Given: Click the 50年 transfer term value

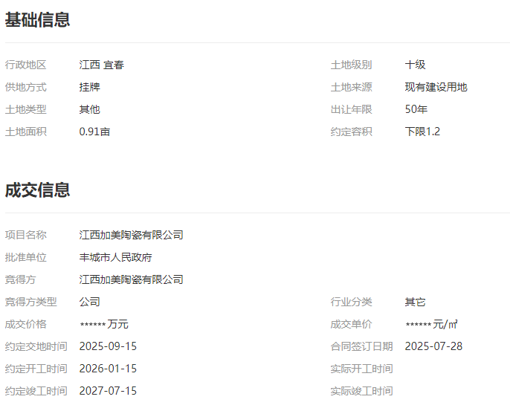Looking at the screenshot, I should coord(416,109).
